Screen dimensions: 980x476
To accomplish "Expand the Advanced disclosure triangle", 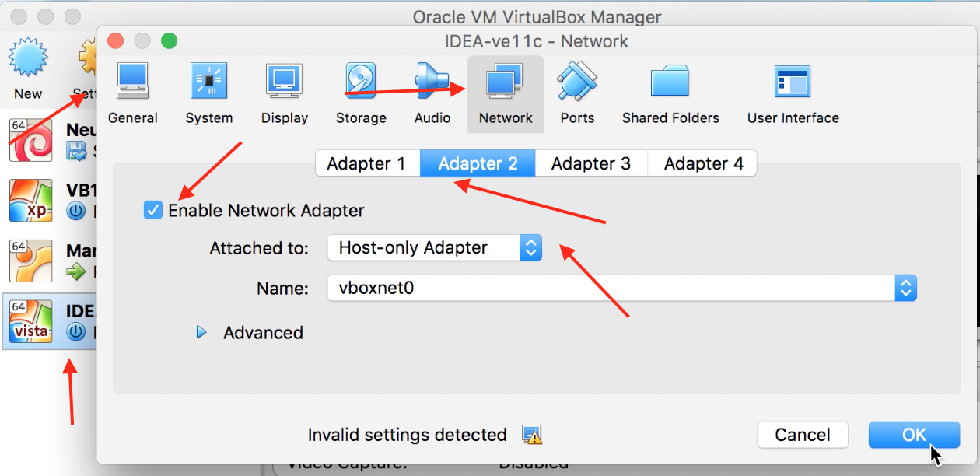I will [201, 333].
